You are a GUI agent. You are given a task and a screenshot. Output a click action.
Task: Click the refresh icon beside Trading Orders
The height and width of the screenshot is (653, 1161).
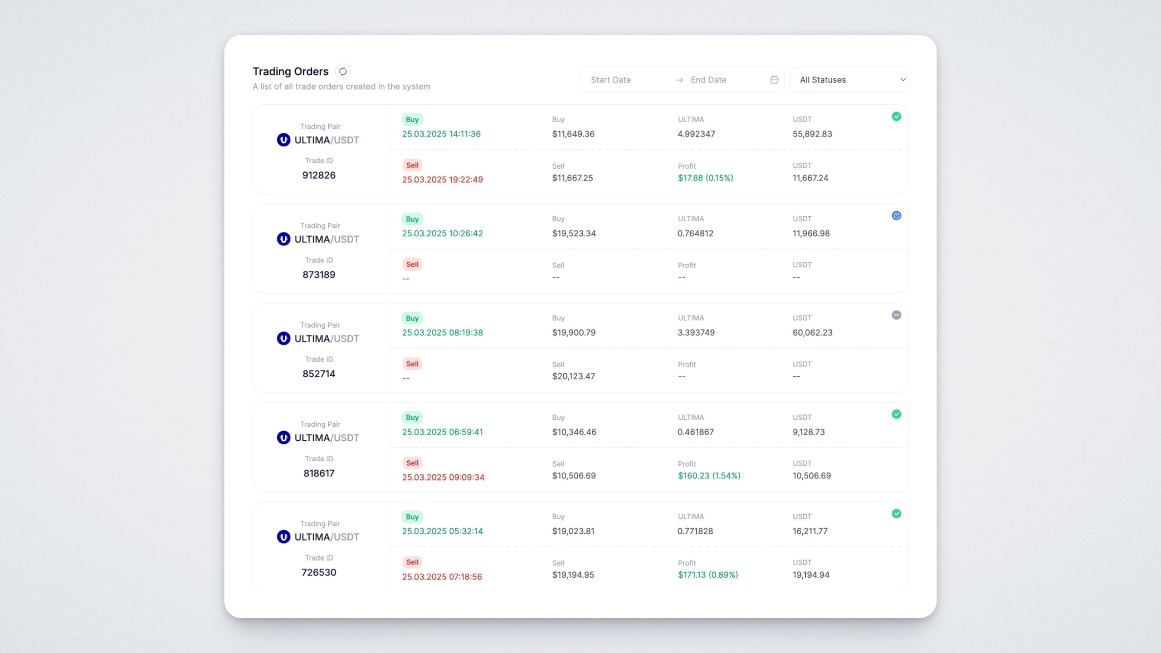pos(343,71)
